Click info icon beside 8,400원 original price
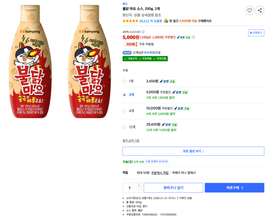The width and height of the screenshot is (267, 218). [x=143, y=32]
